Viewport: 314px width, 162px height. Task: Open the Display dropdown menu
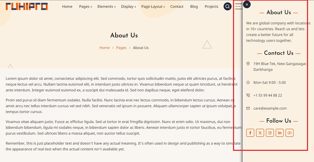click(x=128, y=7)
